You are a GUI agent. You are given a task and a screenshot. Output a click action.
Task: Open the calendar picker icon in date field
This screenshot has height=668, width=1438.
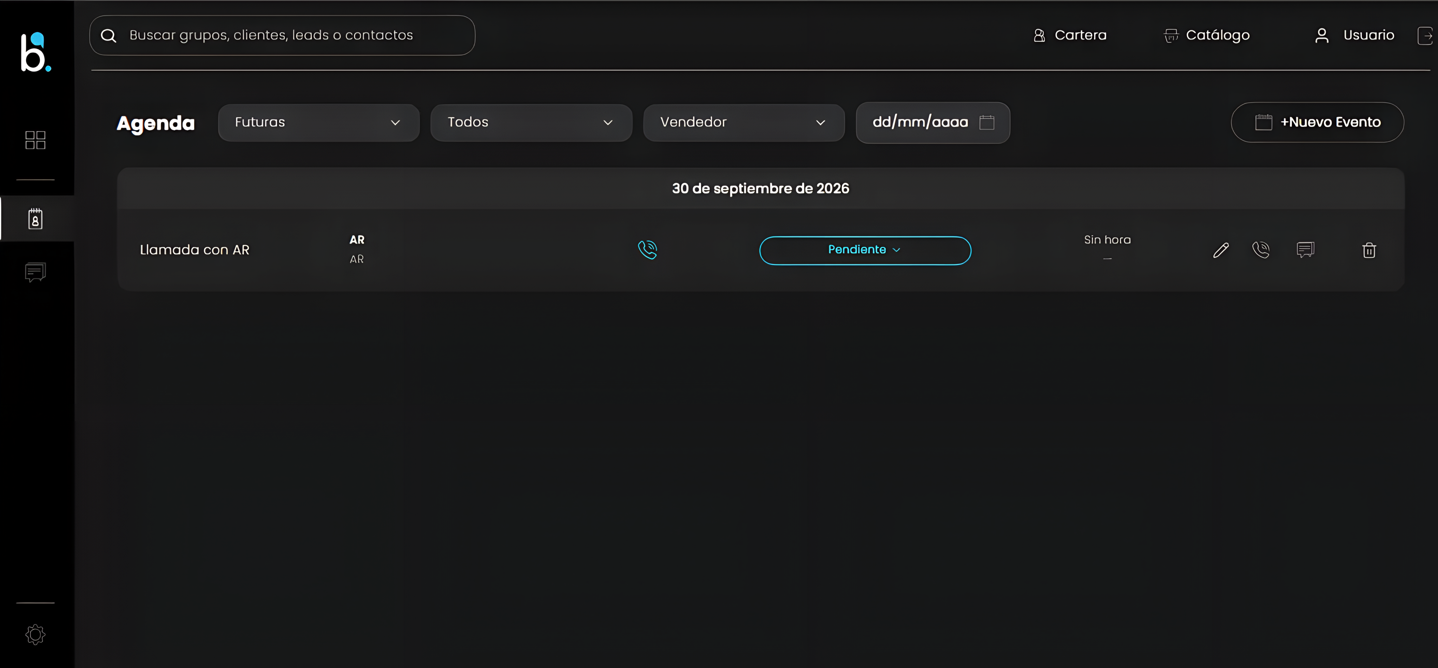point(987,122)
